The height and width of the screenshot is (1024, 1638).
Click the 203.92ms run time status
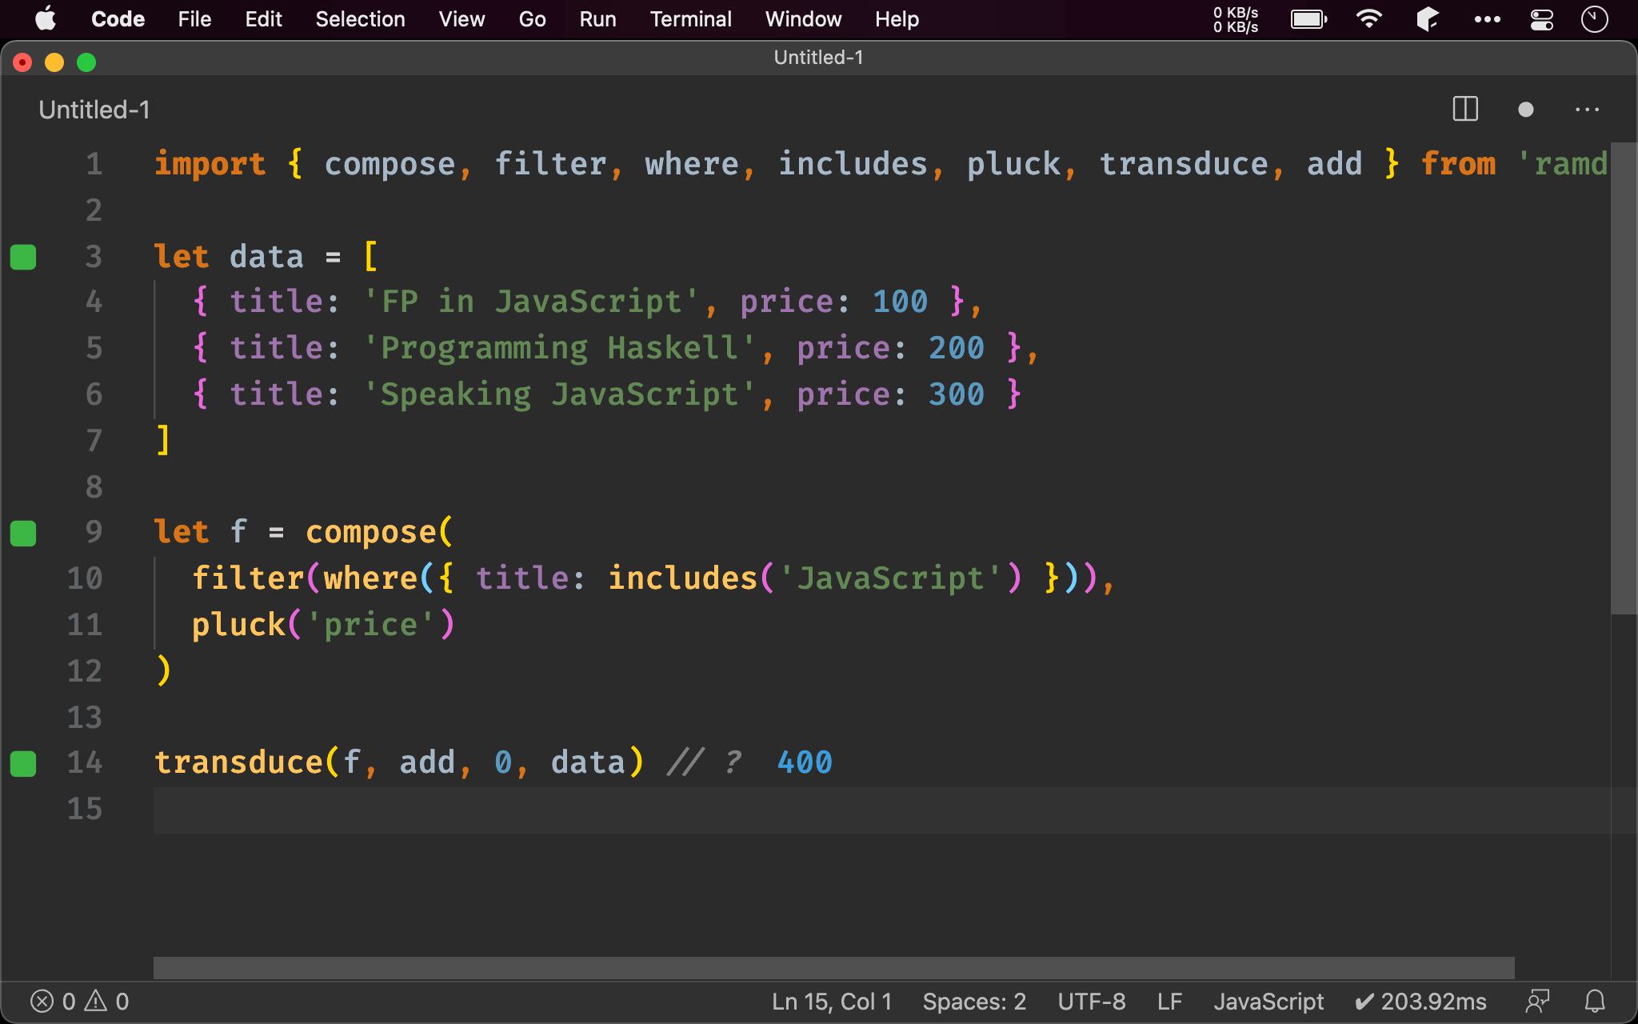(x=1420, y=1002)
